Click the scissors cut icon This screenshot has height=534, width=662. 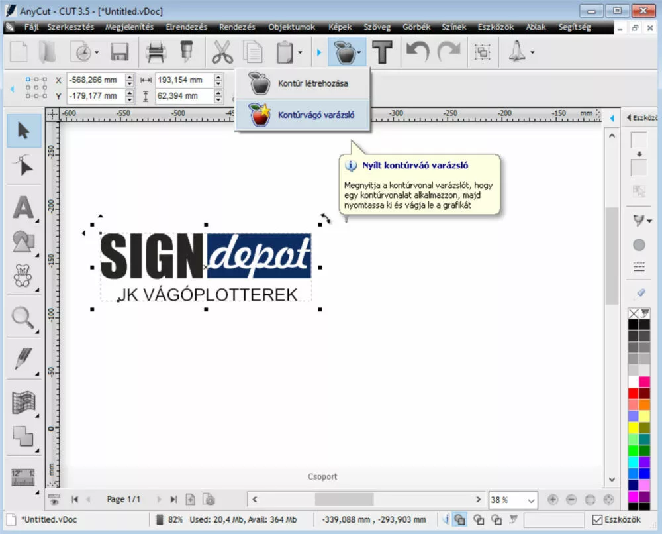coord(222,52)
